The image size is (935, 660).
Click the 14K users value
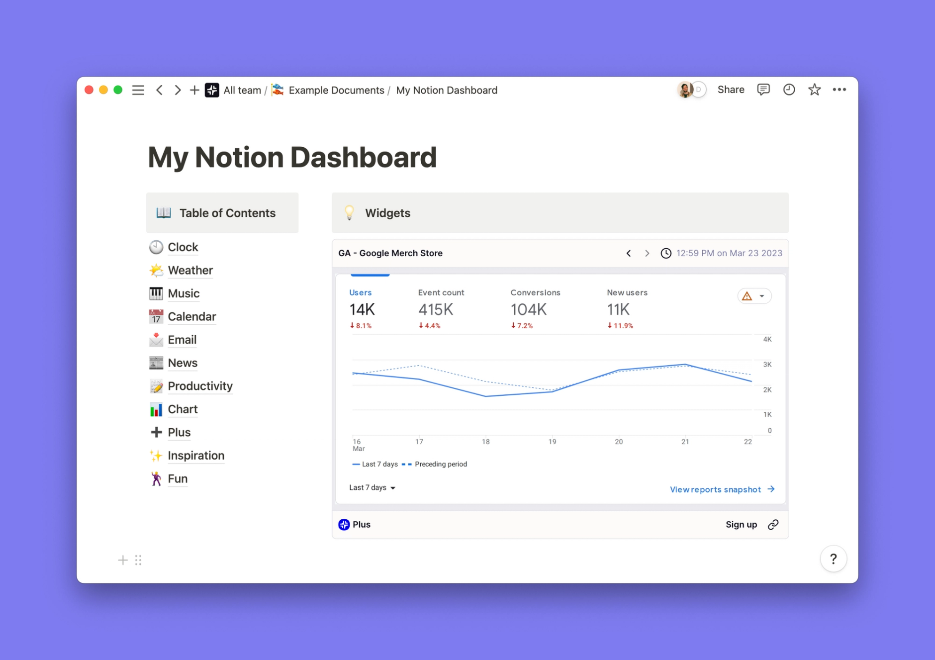(x=362, y=309)
